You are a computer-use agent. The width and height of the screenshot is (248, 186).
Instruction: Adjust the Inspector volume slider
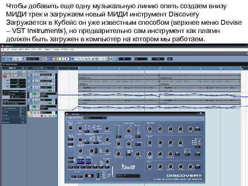18,80
